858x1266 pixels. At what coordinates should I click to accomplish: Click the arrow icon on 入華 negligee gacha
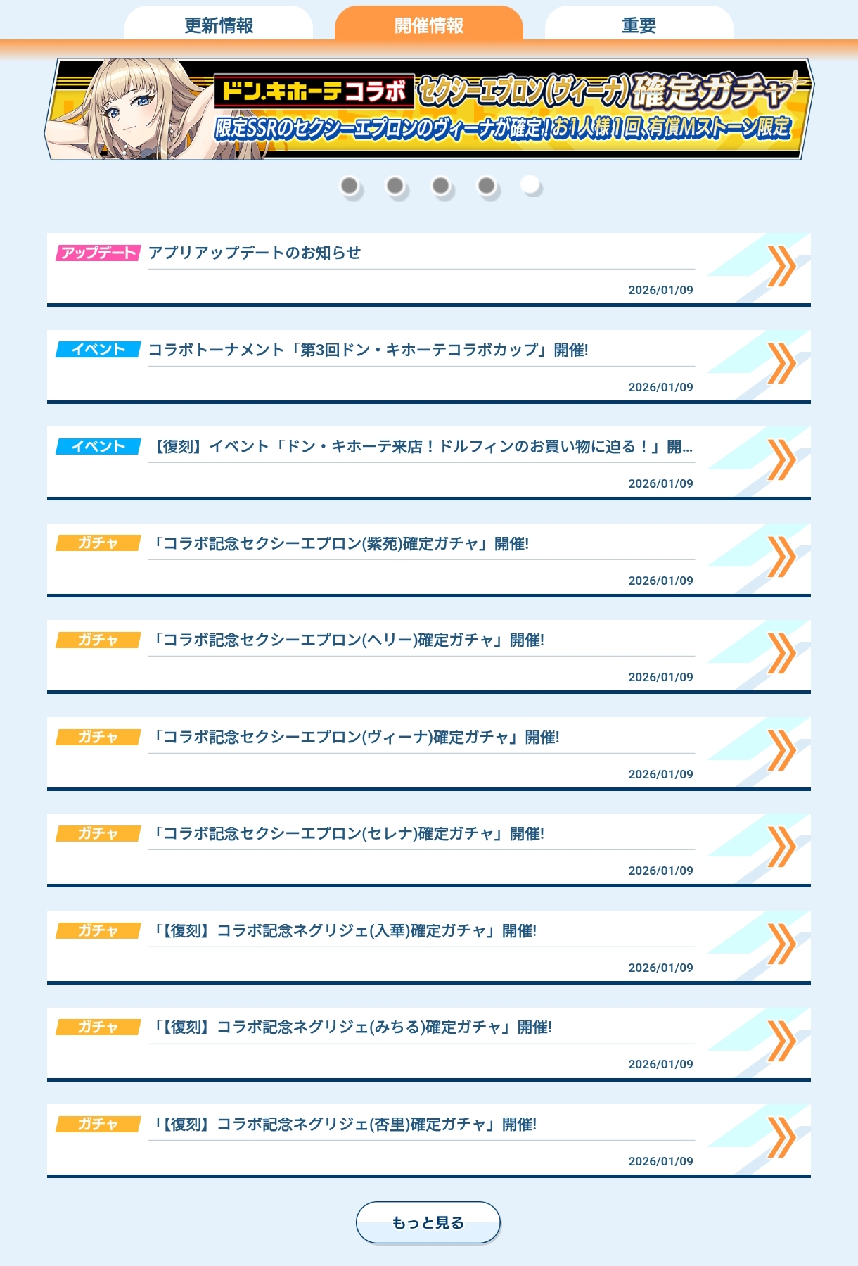(781, 944)
